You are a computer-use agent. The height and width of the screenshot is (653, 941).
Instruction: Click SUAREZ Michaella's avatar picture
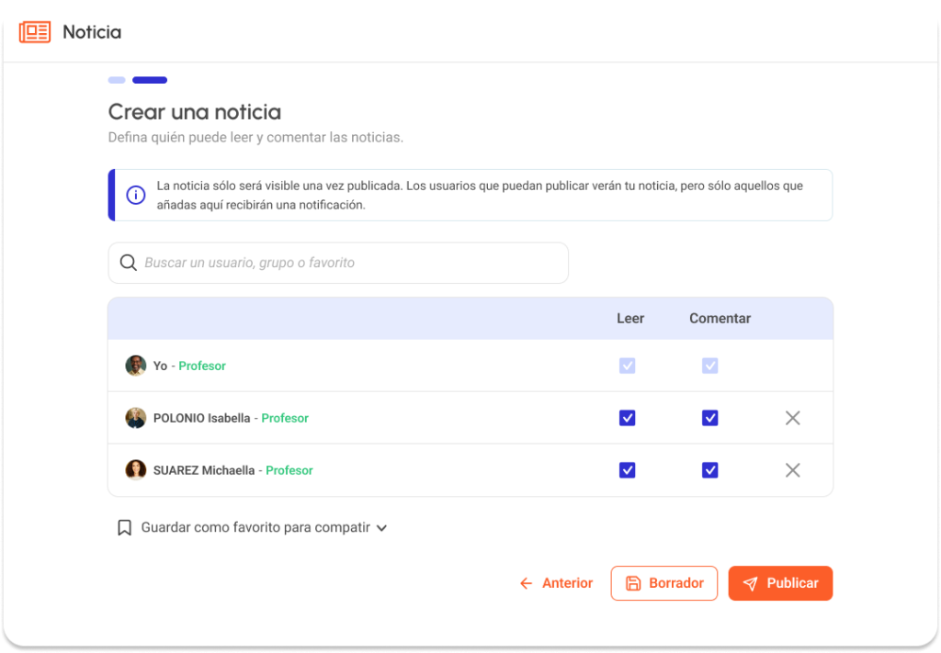click(x=136, y=470)
